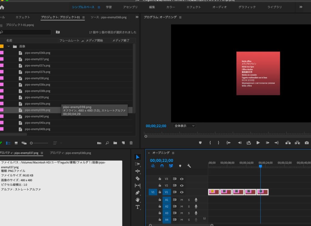Open the カラー workspace tab
The height and width of the screenshot is (226, 311).
pos(171,7)
